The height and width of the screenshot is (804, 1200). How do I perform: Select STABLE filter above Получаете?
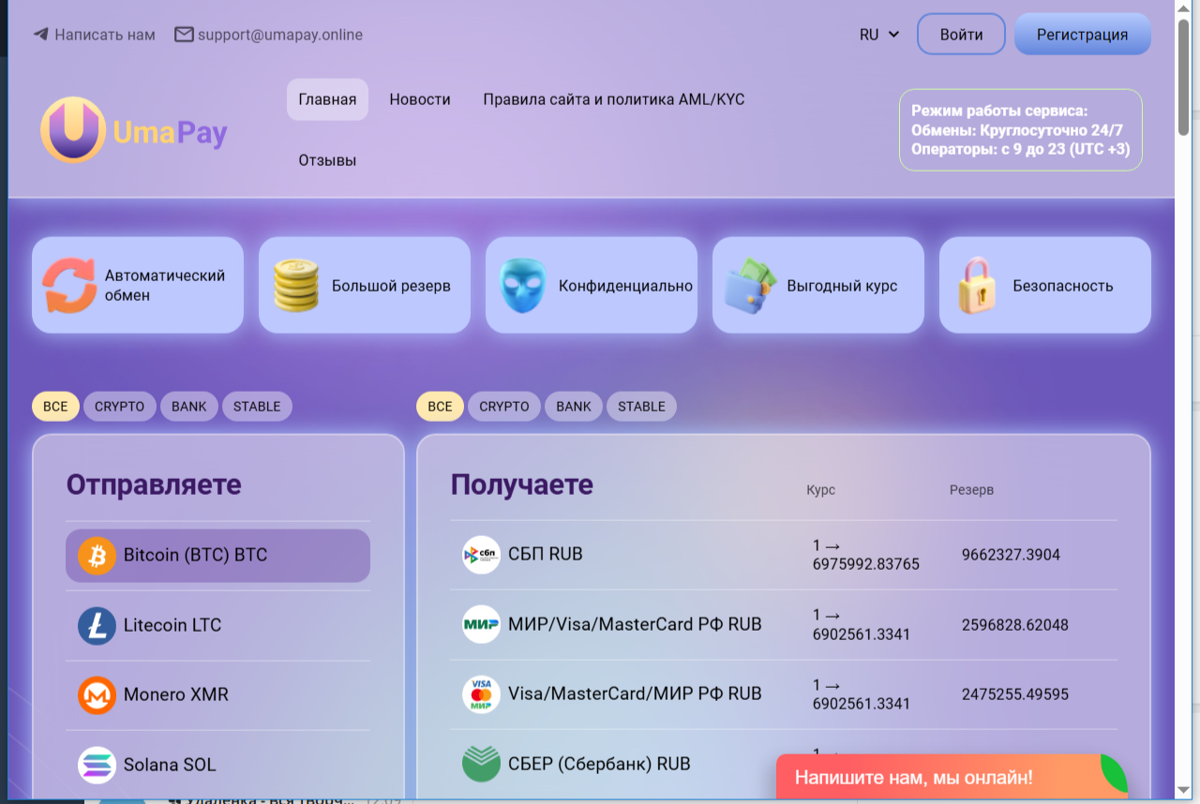coord(641,407)
